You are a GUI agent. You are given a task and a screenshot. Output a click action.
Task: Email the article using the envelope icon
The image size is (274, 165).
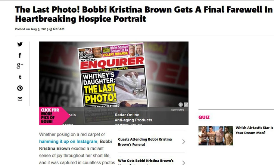tap(20, 99)
